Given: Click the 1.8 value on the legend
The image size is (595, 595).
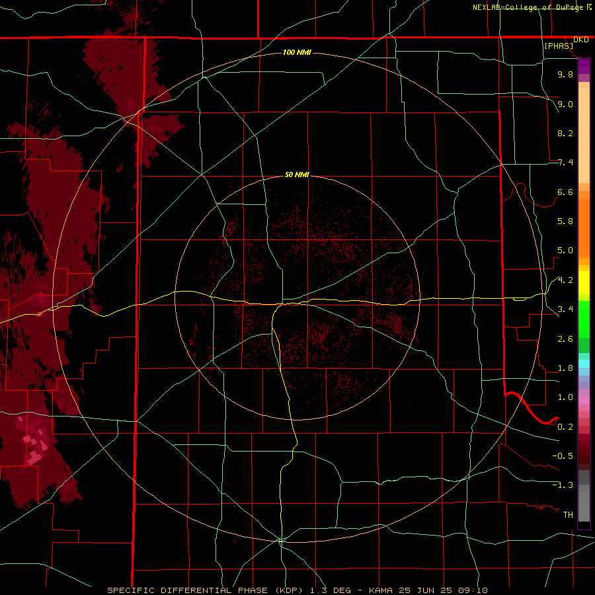Looking at the screenshot, I should [565, 368].
